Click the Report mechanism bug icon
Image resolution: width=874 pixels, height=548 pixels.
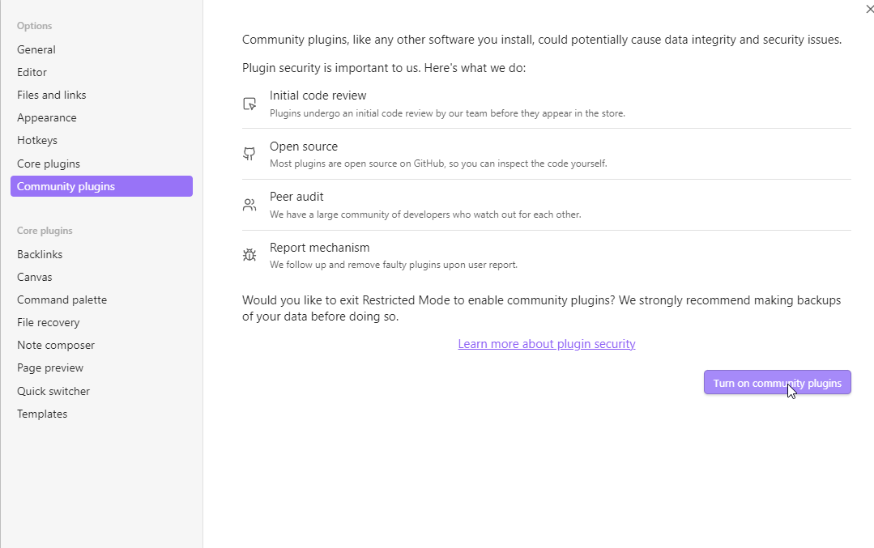pos(249,255)
